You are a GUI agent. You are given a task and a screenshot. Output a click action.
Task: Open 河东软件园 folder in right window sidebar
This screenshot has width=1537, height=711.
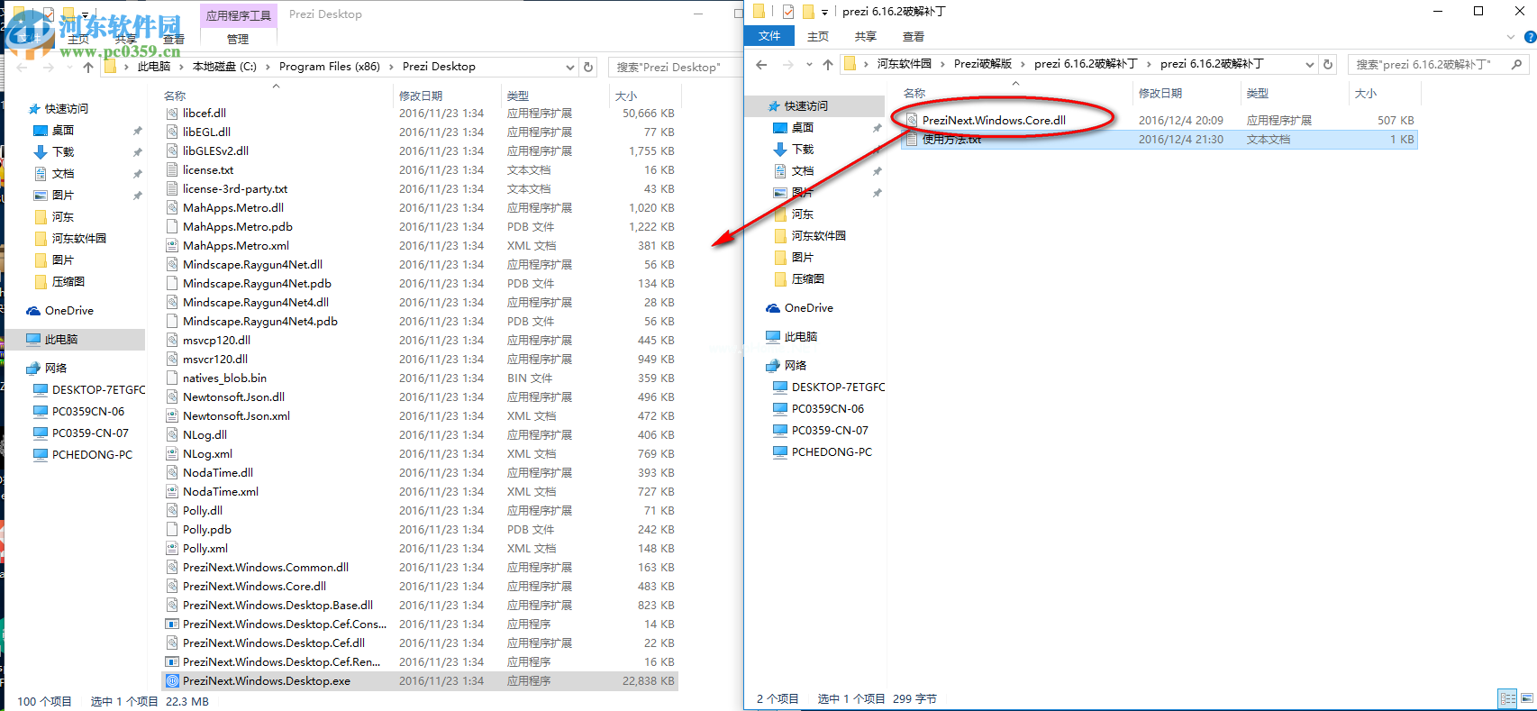(x=818, y=235)
